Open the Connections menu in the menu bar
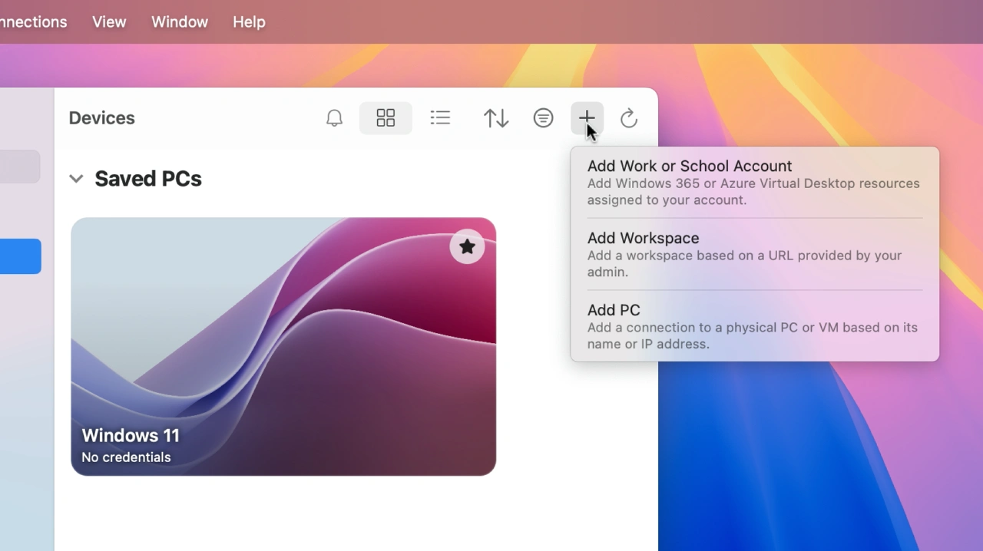This screenshot has width=983, height=551. pyautogui.click(x=33, y=22)
